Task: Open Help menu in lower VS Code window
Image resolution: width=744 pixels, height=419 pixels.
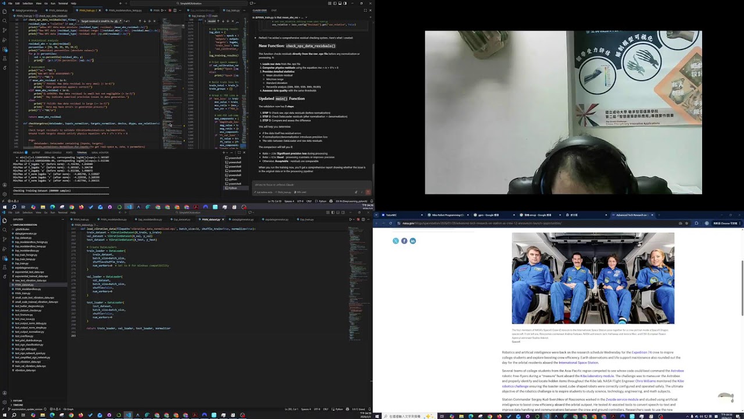Action: (x=73, y=212)
